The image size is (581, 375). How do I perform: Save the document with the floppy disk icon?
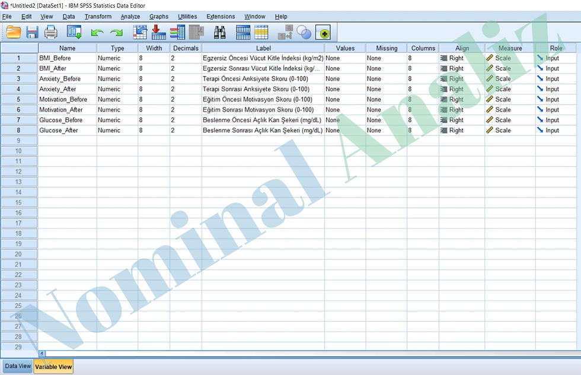(x=32, y=32)
